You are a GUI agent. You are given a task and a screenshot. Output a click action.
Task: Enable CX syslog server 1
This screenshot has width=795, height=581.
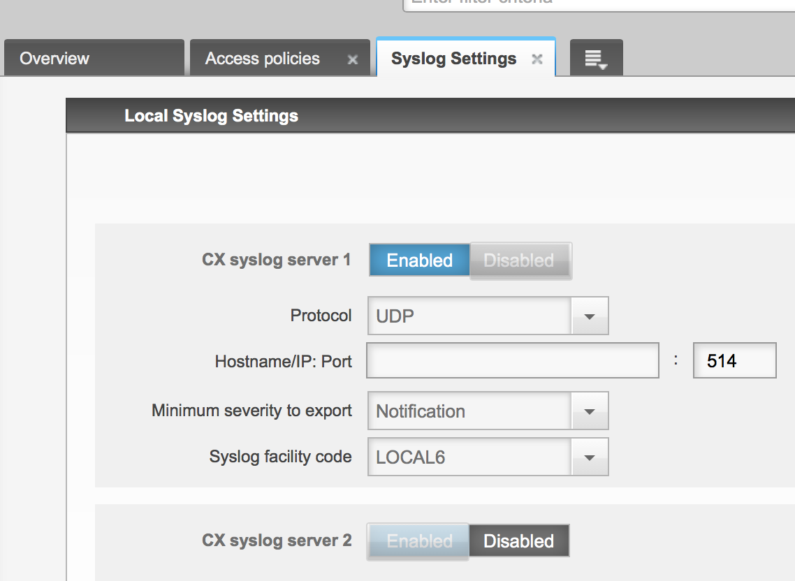click(419, 260)
